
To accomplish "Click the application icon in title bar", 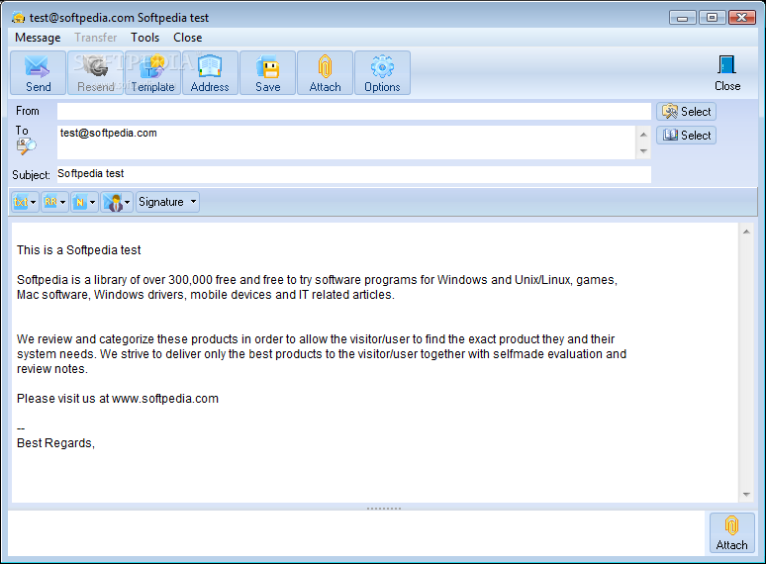I will pos(18,18).
